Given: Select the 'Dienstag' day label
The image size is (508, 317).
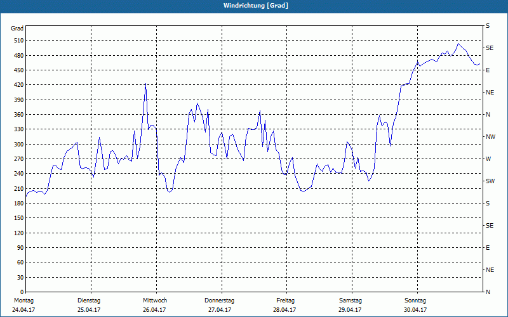Looking at the screenshot, I should click(89, 301).
